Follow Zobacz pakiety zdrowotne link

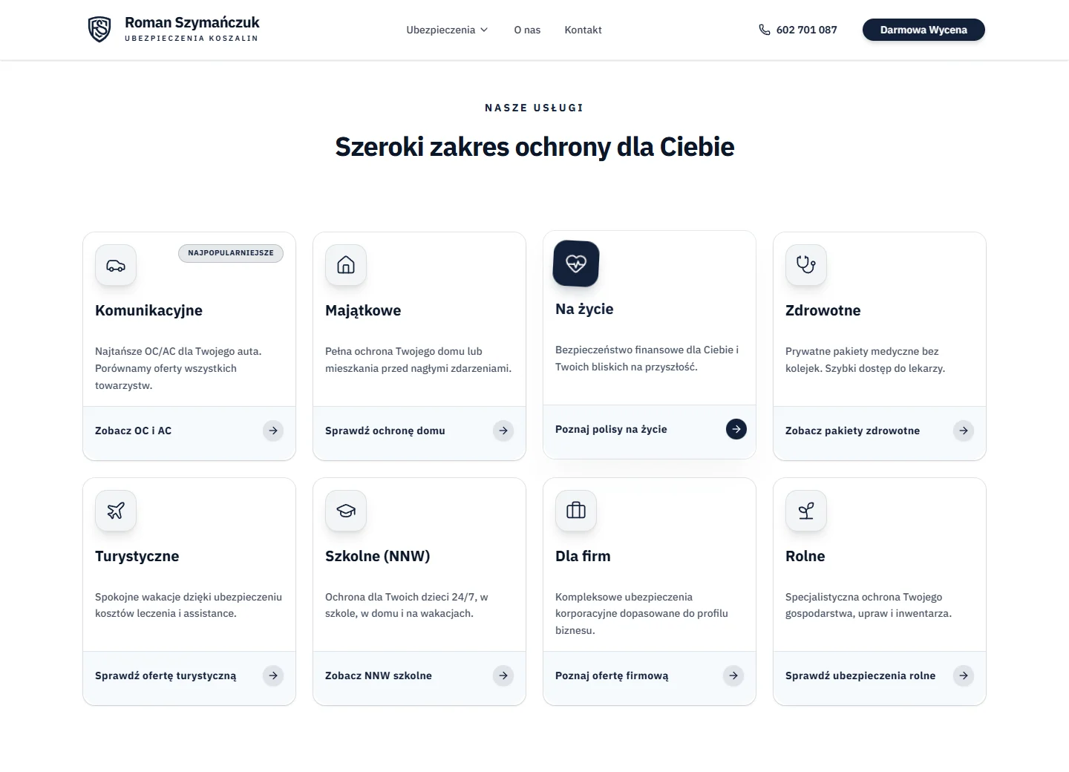[x=852, y=431]
